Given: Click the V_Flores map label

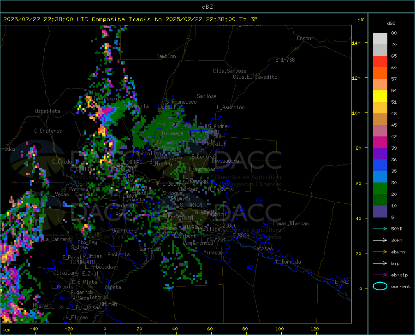Looking at the screenshot, I should coord(77,317).
